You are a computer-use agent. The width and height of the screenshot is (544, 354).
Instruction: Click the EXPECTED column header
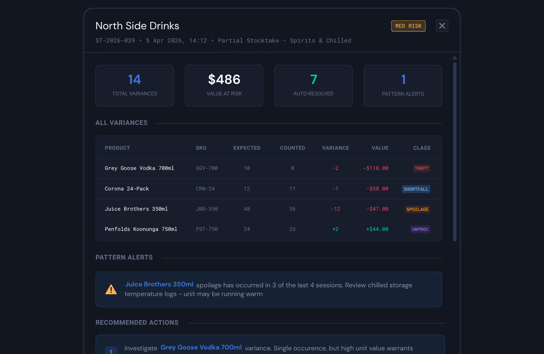(x=247, y=148)
